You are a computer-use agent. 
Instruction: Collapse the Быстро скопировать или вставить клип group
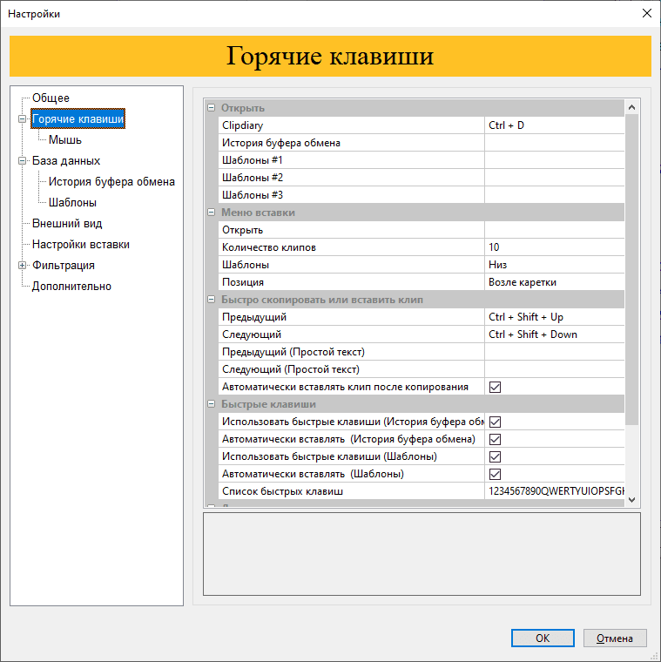[211, 300]
